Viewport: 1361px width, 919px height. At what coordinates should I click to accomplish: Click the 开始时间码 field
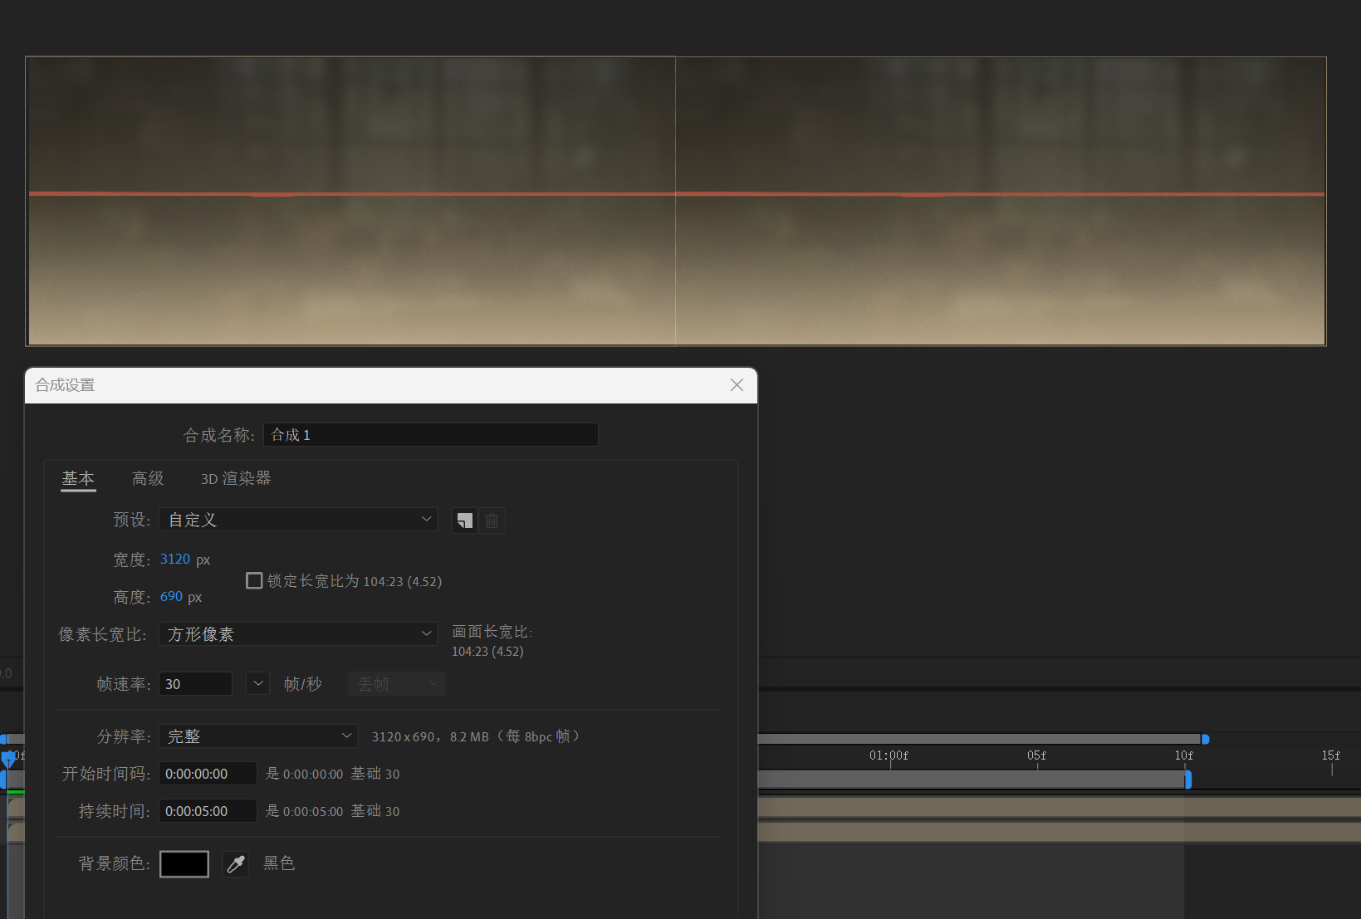[208, 774]
